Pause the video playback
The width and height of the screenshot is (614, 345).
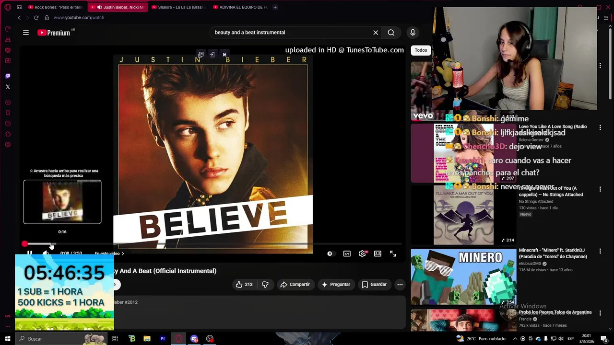29,253
